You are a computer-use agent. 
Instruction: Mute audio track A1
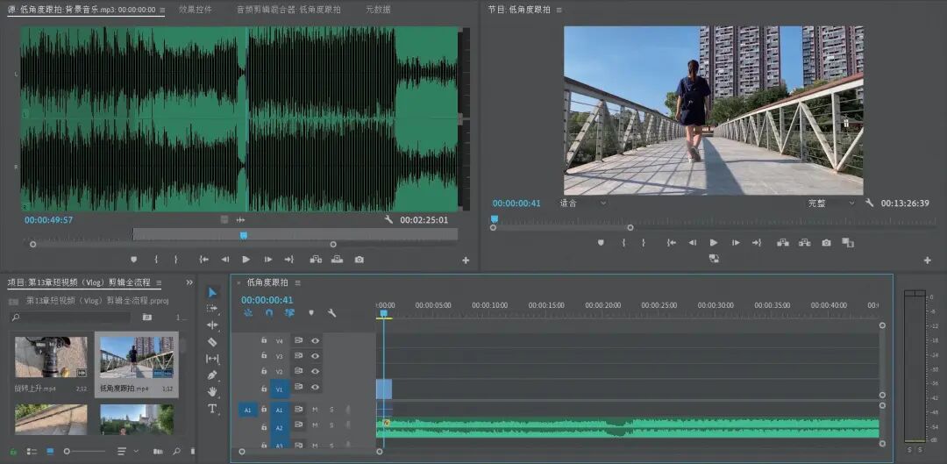pos(315,410)
